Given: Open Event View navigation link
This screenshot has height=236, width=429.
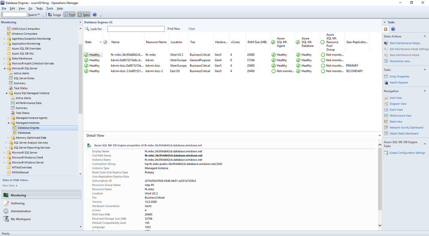Looking at the screenshot, I should tap(396, 110).
